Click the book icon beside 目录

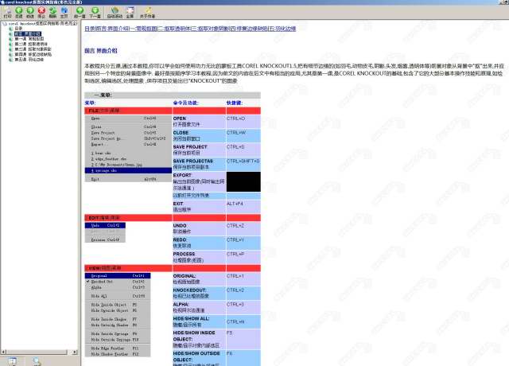10,29
